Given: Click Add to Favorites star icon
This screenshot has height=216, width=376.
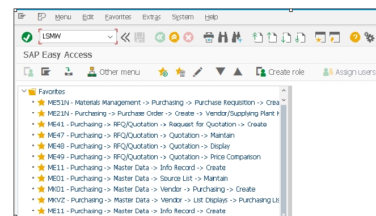Looking at the screenshot, I should click(x=163, y=72).
